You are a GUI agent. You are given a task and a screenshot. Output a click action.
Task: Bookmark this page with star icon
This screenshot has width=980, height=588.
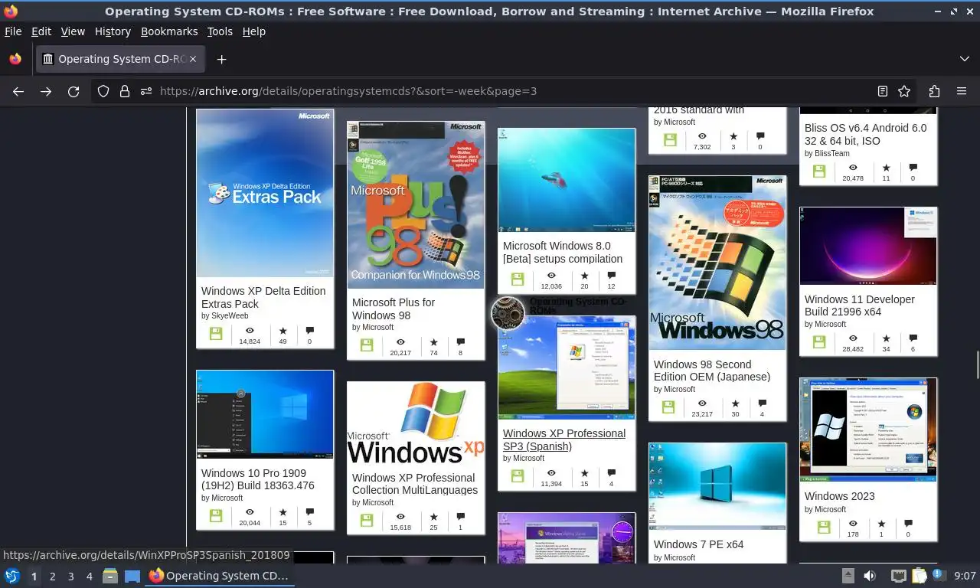tap(904, 91)
